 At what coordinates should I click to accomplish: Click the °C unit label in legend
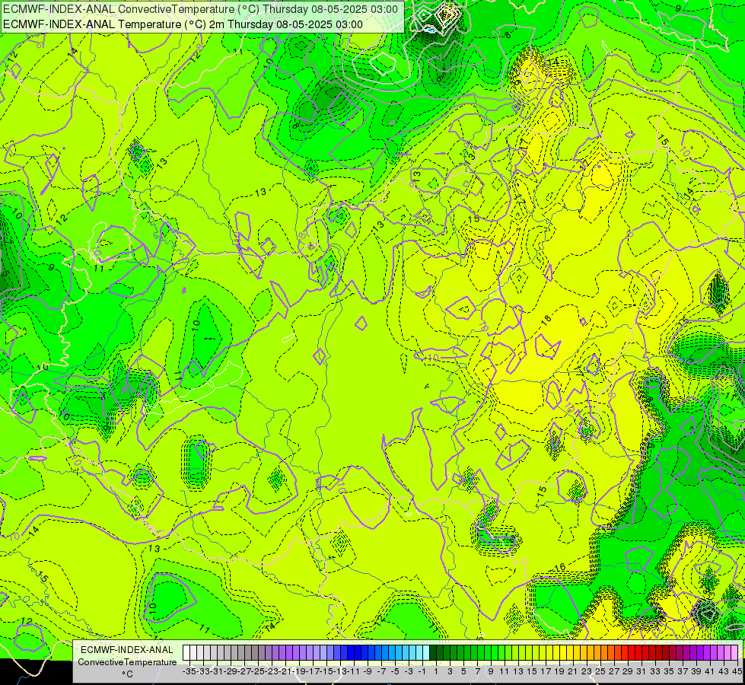[x=127, y=674]
